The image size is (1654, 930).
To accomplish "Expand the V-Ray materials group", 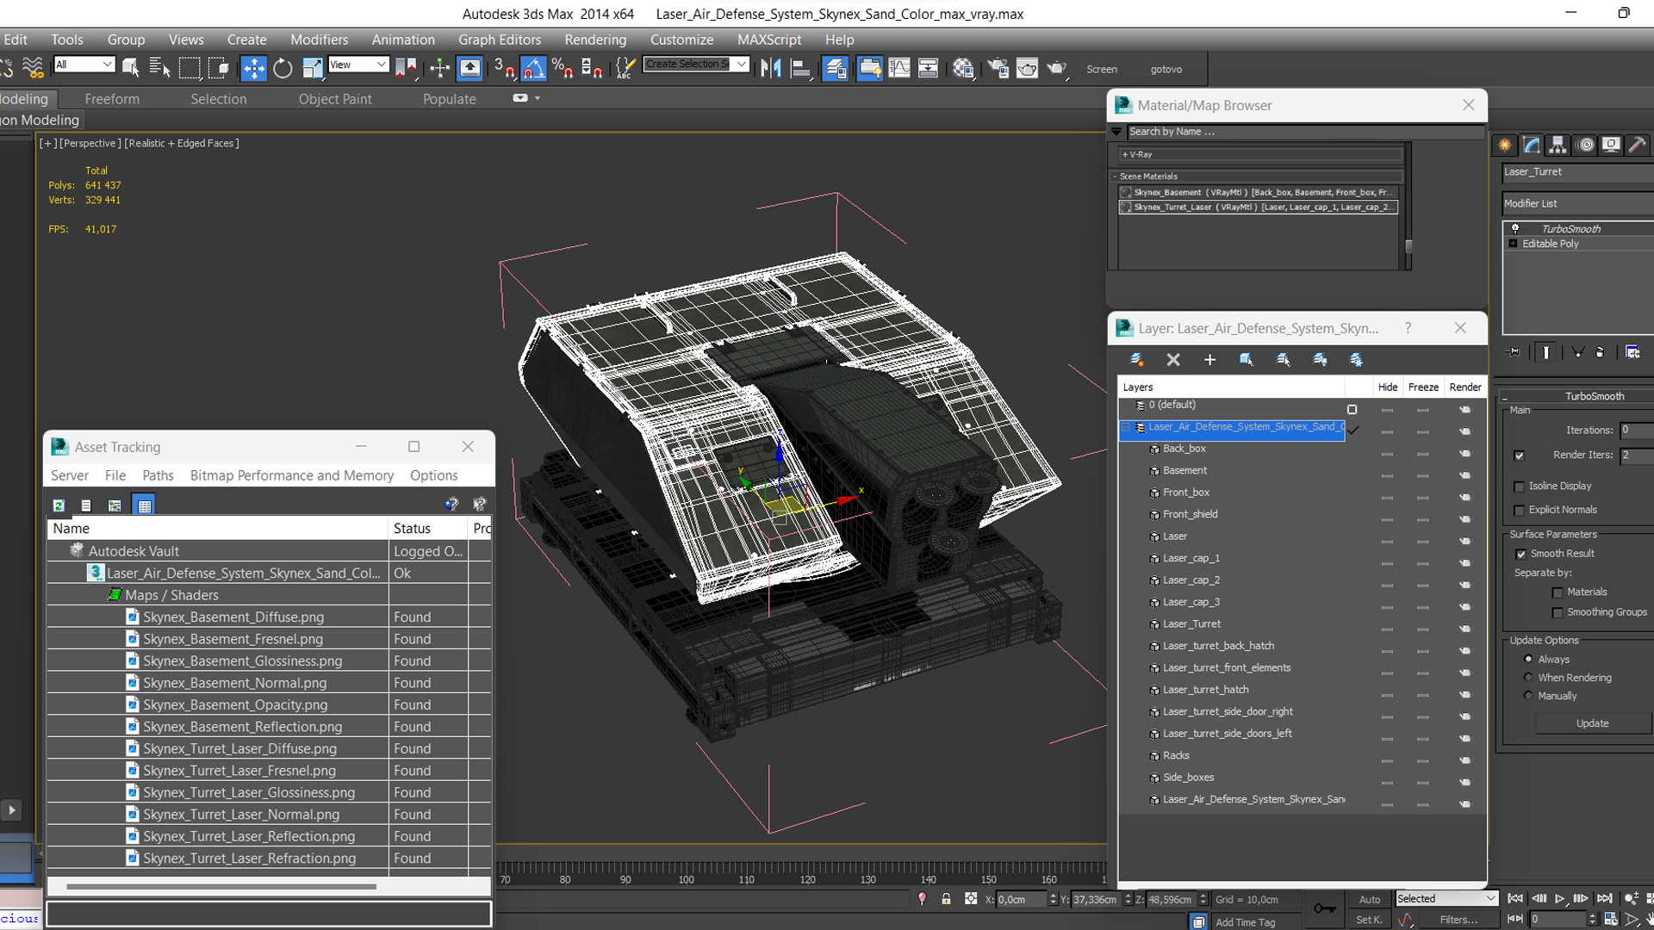I will coord(1125,155).
